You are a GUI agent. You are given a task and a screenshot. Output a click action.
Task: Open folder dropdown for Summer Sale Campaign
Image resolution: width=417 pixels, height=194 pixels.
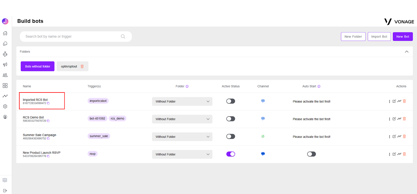182,137
